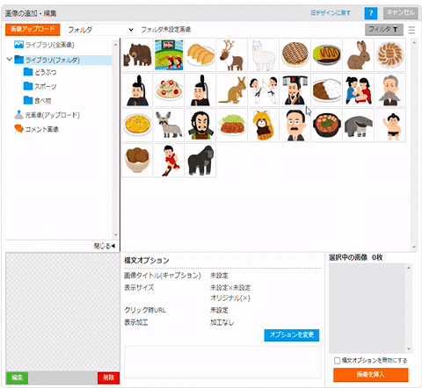Open コメント画像 speech bubble icon item
The height and width of the screenshot is (388, 422).
pos(18,129)
